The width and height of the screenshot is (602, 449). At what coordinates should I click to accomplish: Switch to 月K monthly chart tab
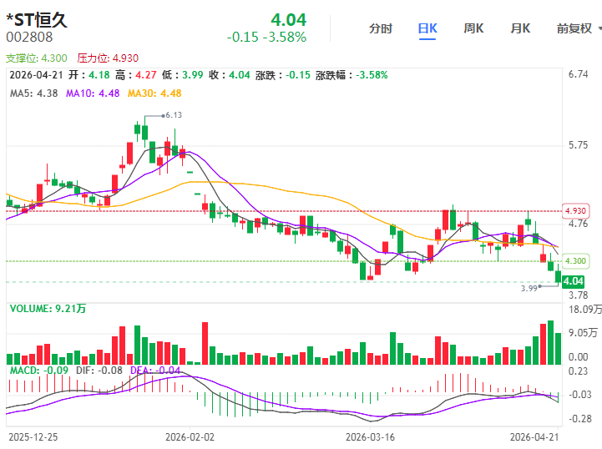click(520, 28)
